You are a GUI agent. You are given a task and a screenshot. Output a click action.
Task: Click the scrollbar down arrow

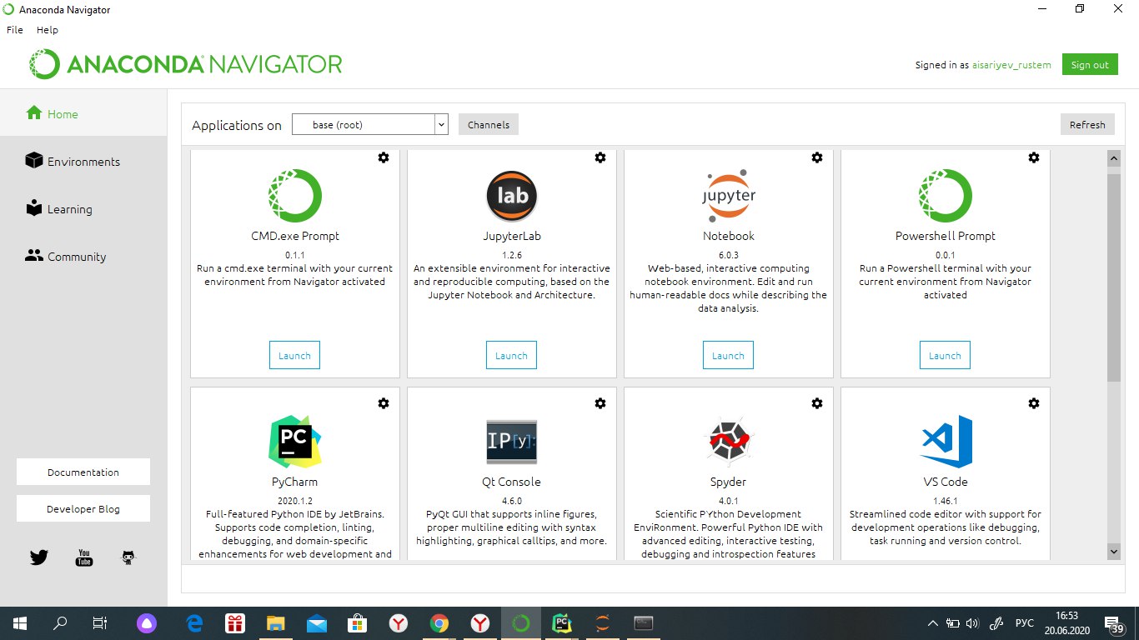pyautogui.click(x=1114, y=552)
